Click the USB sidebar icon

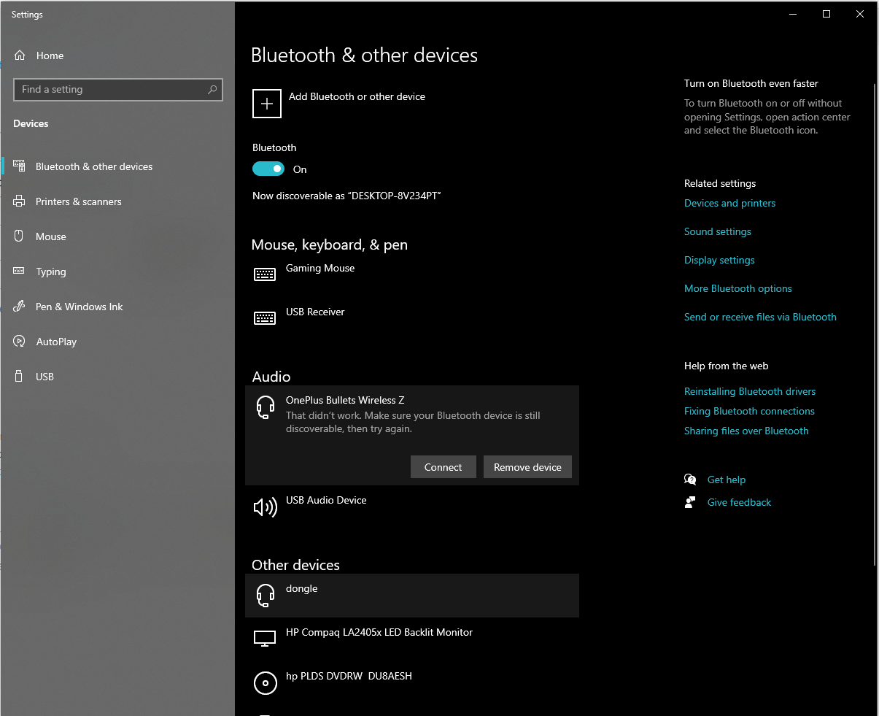pyautogui.click(x=20, y=376)
